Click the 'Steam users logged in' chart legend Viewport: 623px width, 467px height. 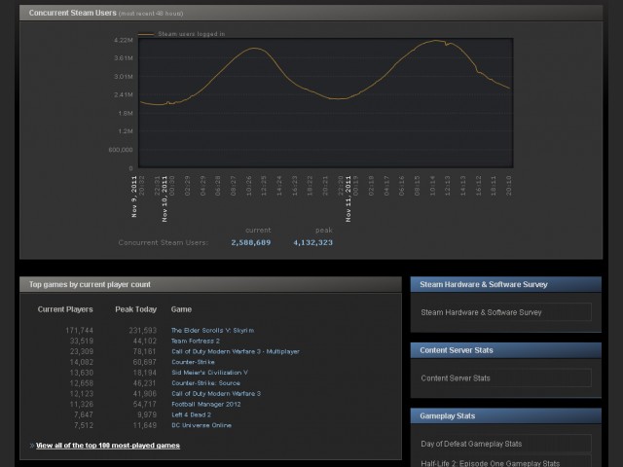point(182,34)
